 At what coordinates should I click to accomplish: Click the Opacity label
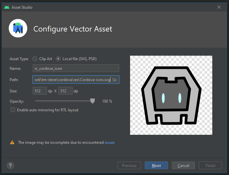pyautogui.click(x=17, y=101)
